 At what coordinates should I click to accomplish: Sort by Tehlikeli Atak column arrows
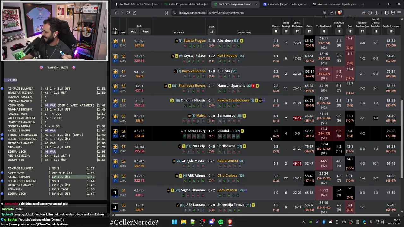coord(324,31)
